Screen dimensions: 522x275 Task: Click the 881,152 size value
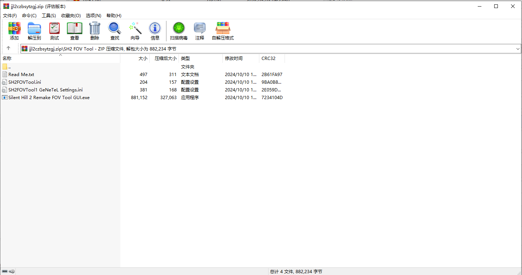(x=139, y=97)
